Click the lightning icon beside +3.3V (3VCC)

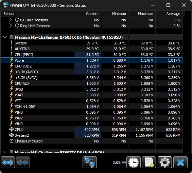tap(12, 77)
